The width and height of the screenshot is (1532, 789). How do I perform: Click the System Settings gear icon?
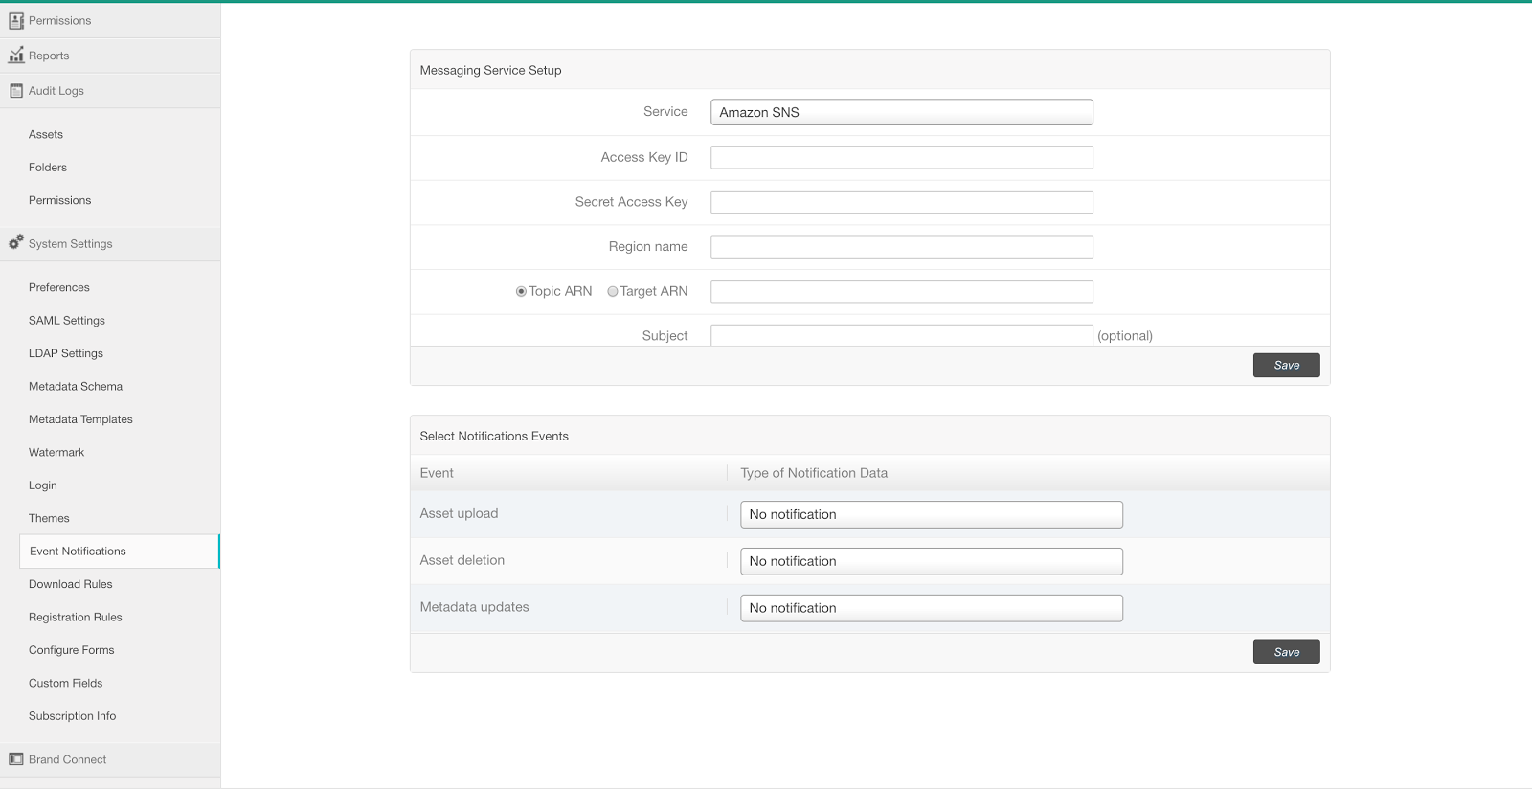point(16,242)
